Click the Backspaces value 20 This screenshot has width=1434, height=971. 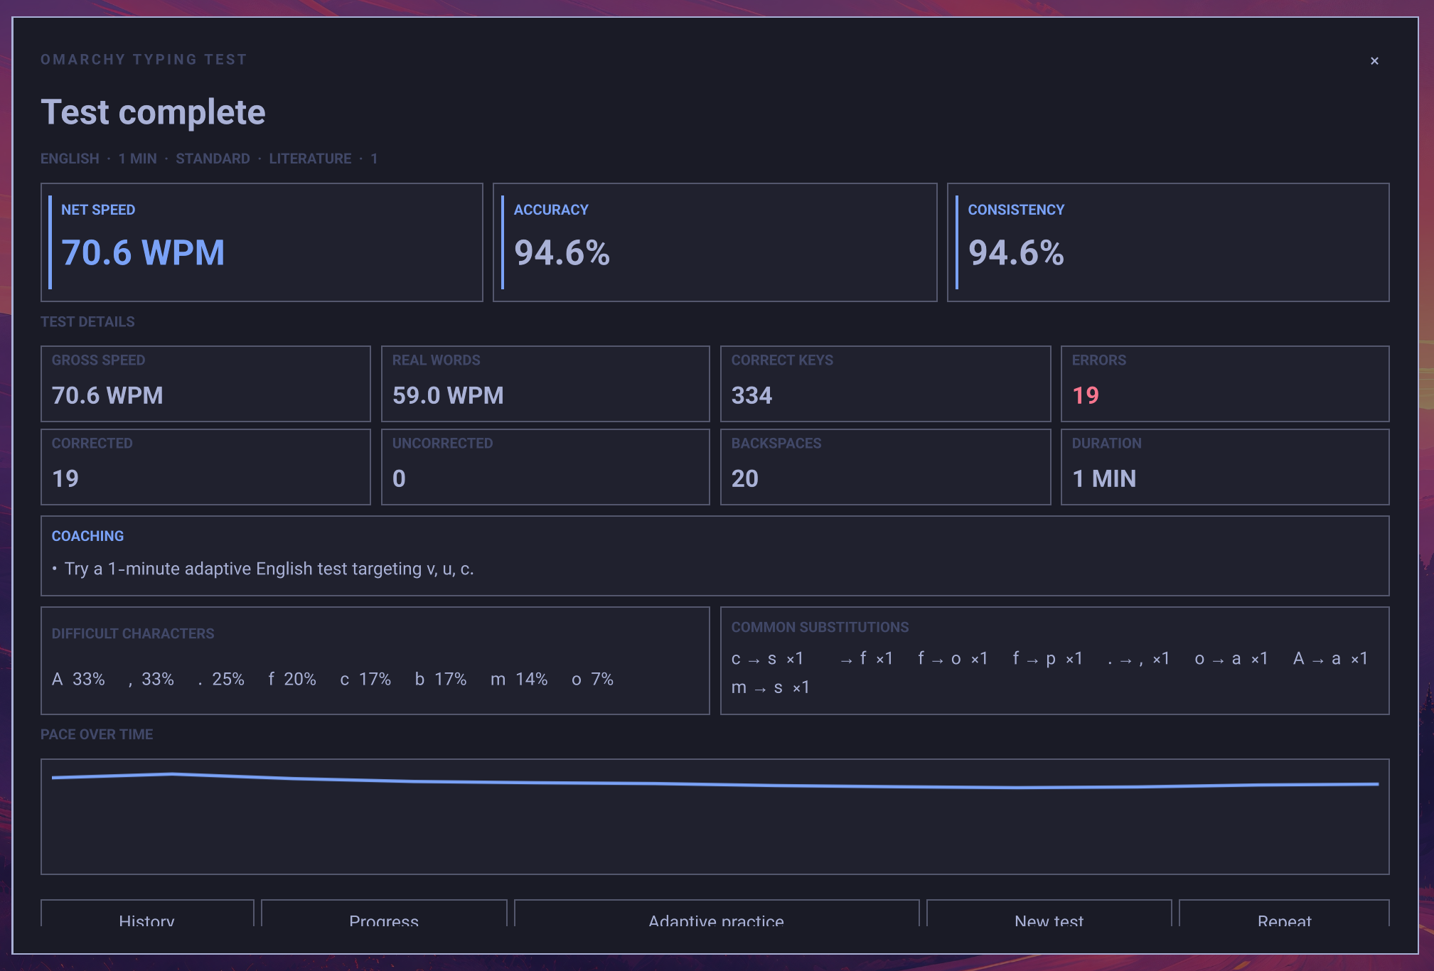click(x=745, y=479)
